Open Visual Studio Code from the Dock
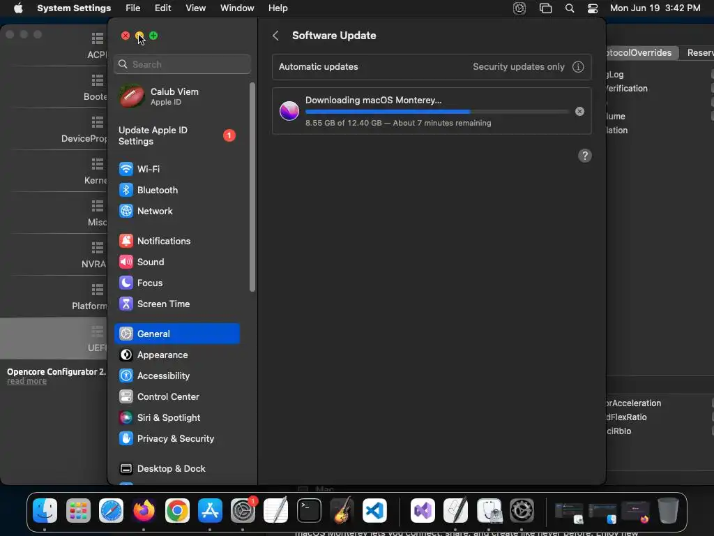 pos(374,510)
